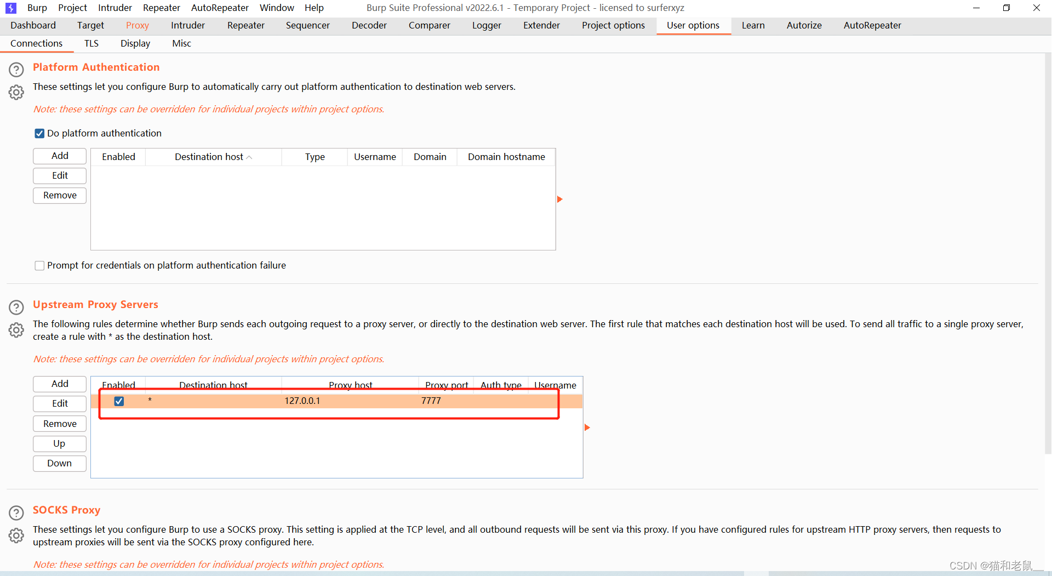Open SOCKS Proxy help icon

16,512
